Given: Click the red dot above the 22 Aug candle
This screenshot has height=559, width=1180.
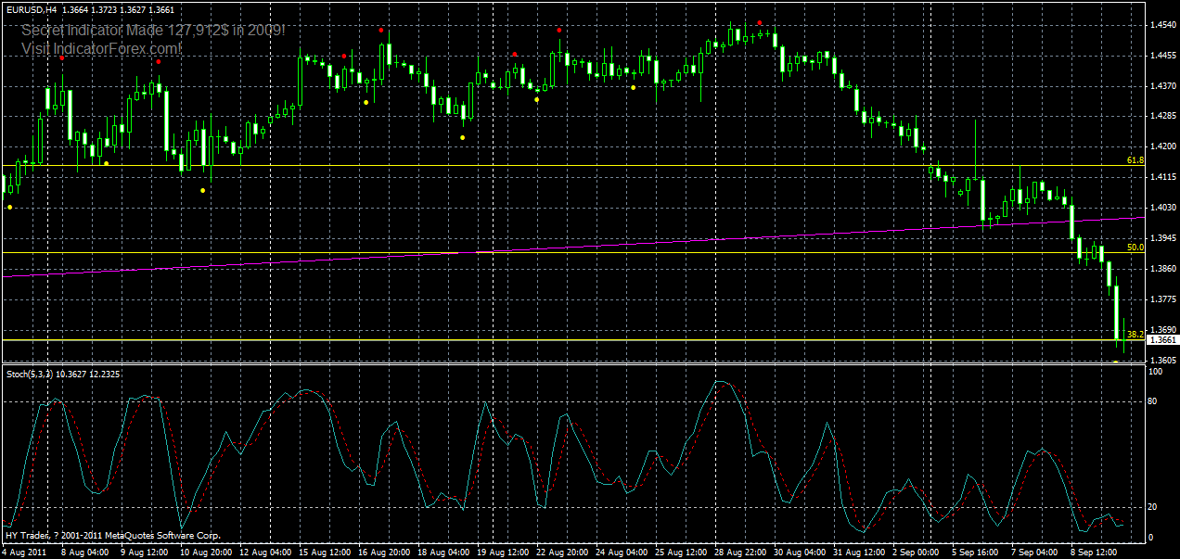Looking at the screenshot, I should coord(559,31).
